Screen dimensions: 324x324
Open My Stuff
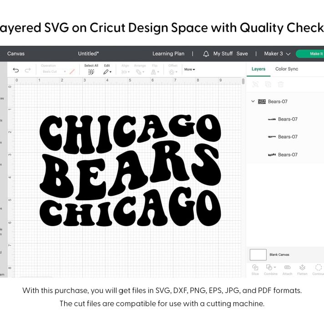[223, 54]
